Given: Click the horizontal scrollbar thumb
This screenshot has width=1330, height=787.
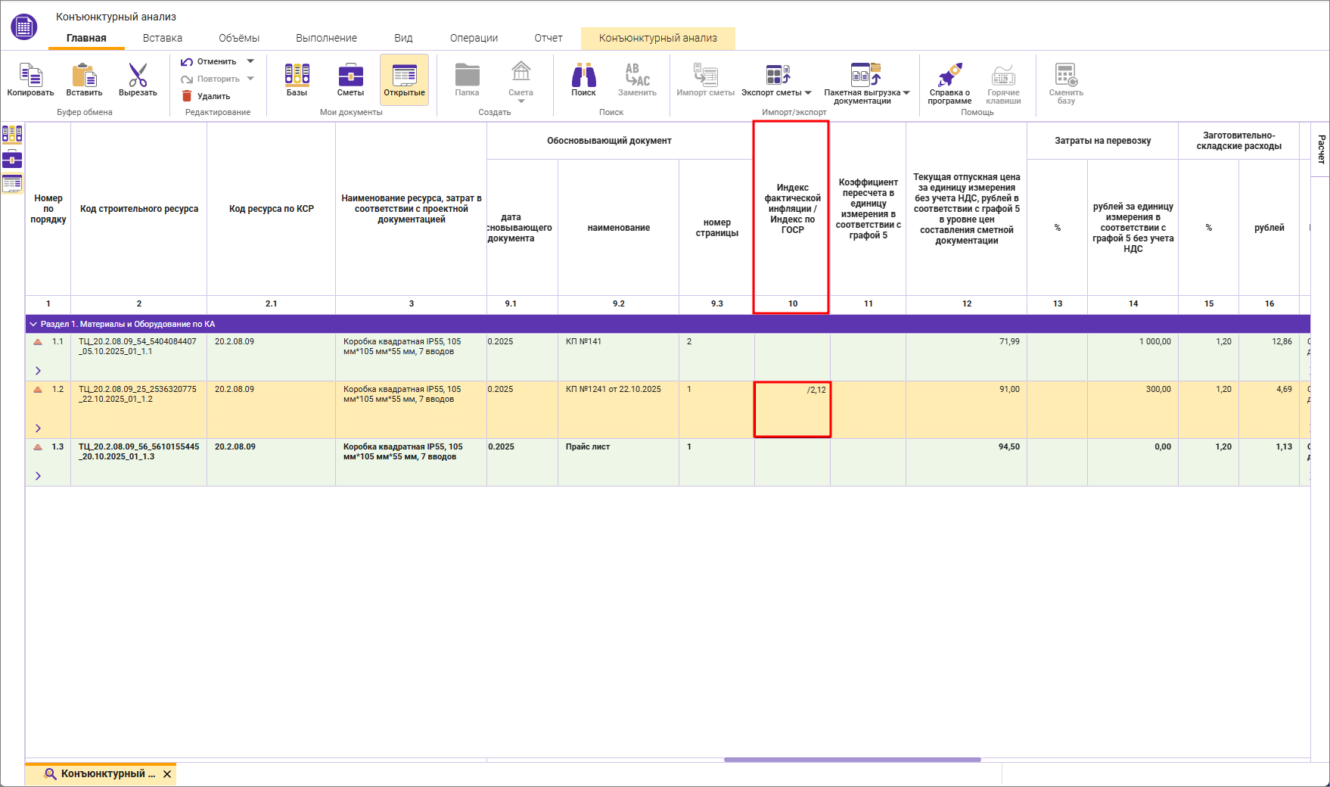Looking at the screenshot, I should (x=852, y=760).
